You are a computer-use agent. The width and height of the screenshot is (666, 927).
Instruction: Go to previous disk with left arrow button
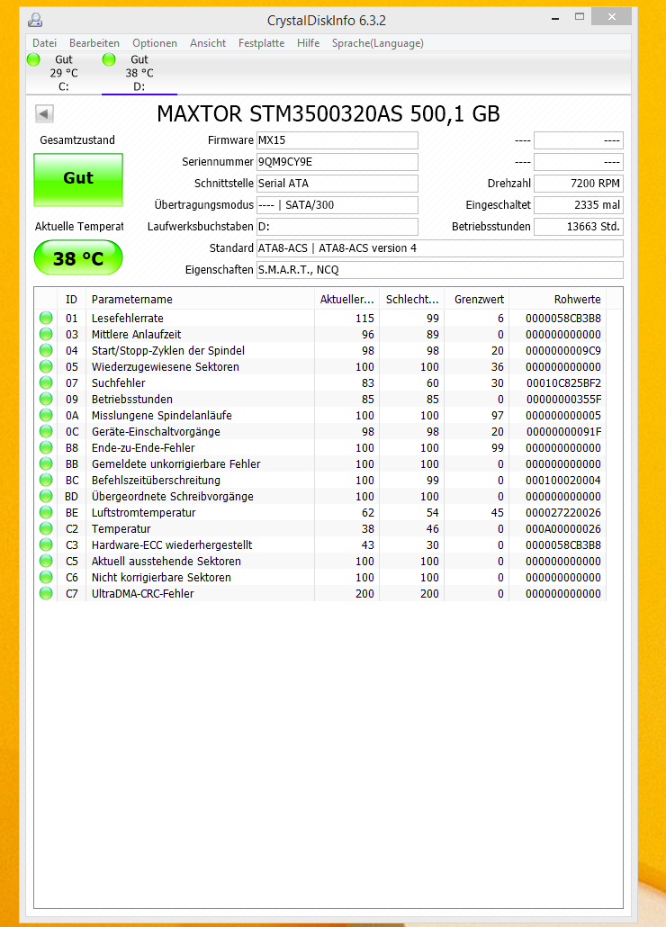point(44,113)
